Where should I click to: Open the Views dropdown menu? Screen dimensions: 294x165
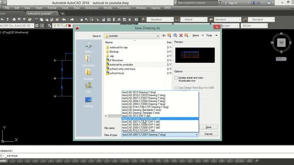(x=198, y=35)
